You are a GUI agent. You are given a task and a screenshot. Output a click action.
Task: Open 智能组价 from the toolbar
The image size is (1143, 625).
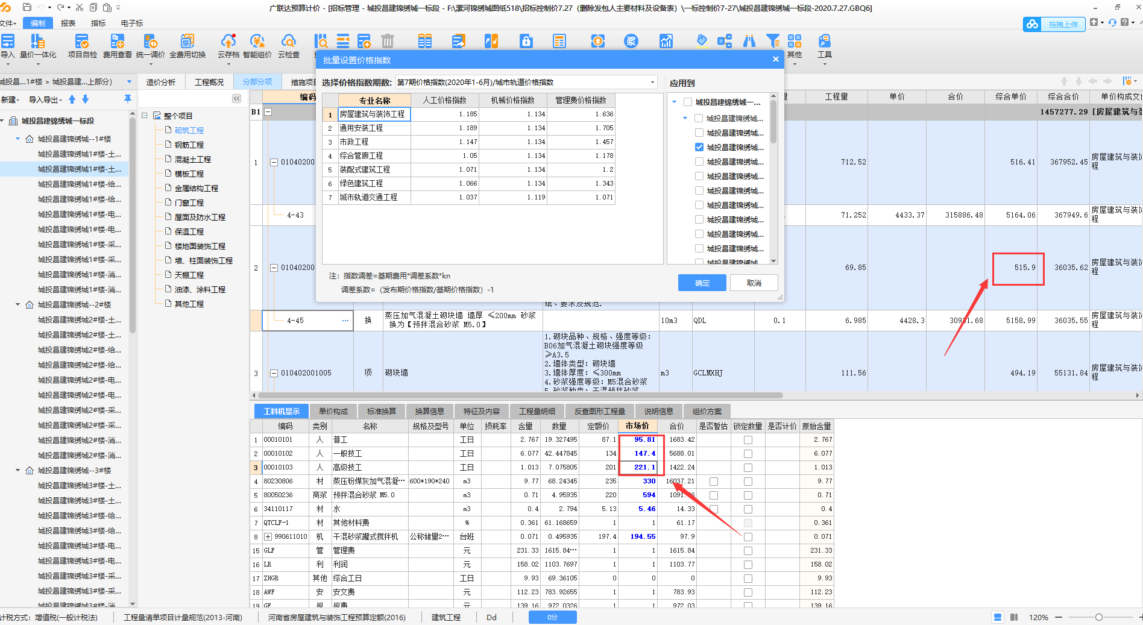point(257,46)
